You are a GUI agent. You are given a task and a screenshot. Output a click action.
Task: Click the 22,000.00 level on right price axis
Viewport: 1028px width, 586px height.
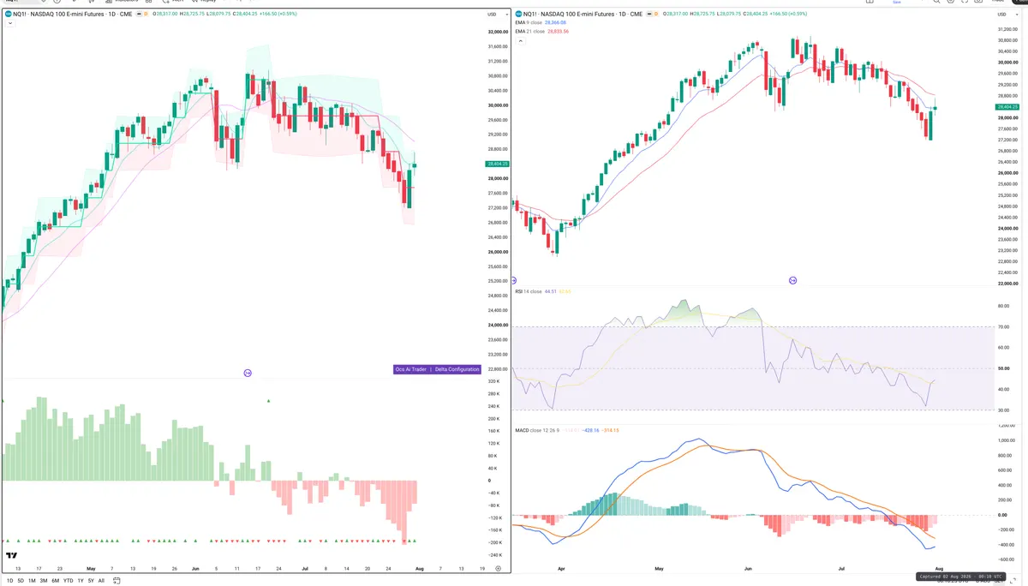click(x=1007, y=284)
